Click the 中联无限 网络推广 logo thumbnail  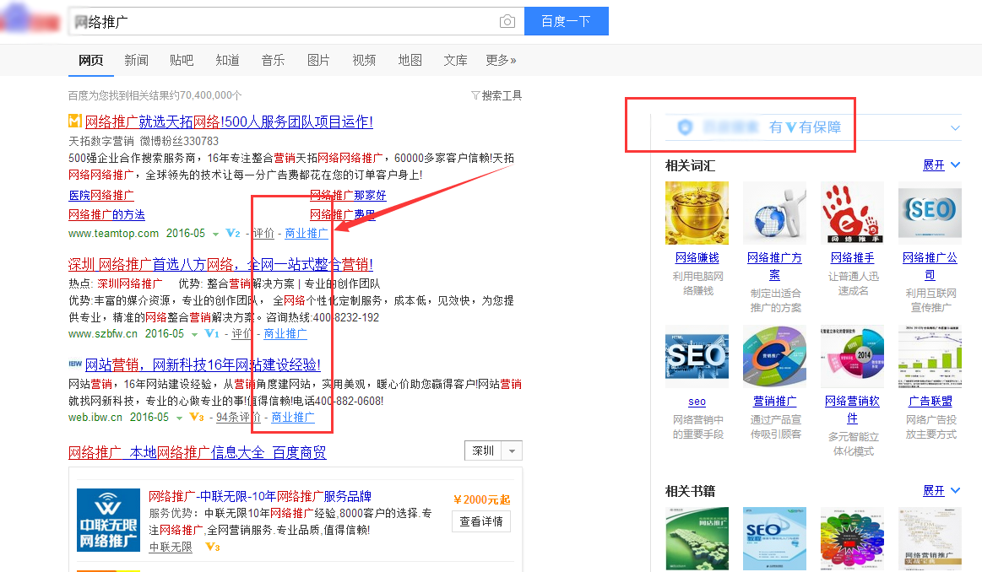(x=108, y=520)
